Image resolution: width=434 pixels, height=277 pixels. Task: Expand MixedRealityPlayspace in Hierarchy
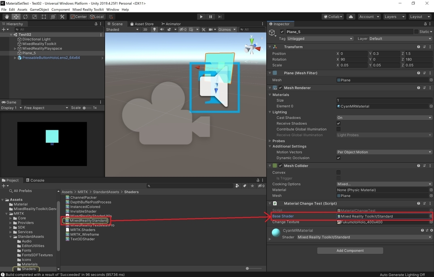[x=15, y=48]
